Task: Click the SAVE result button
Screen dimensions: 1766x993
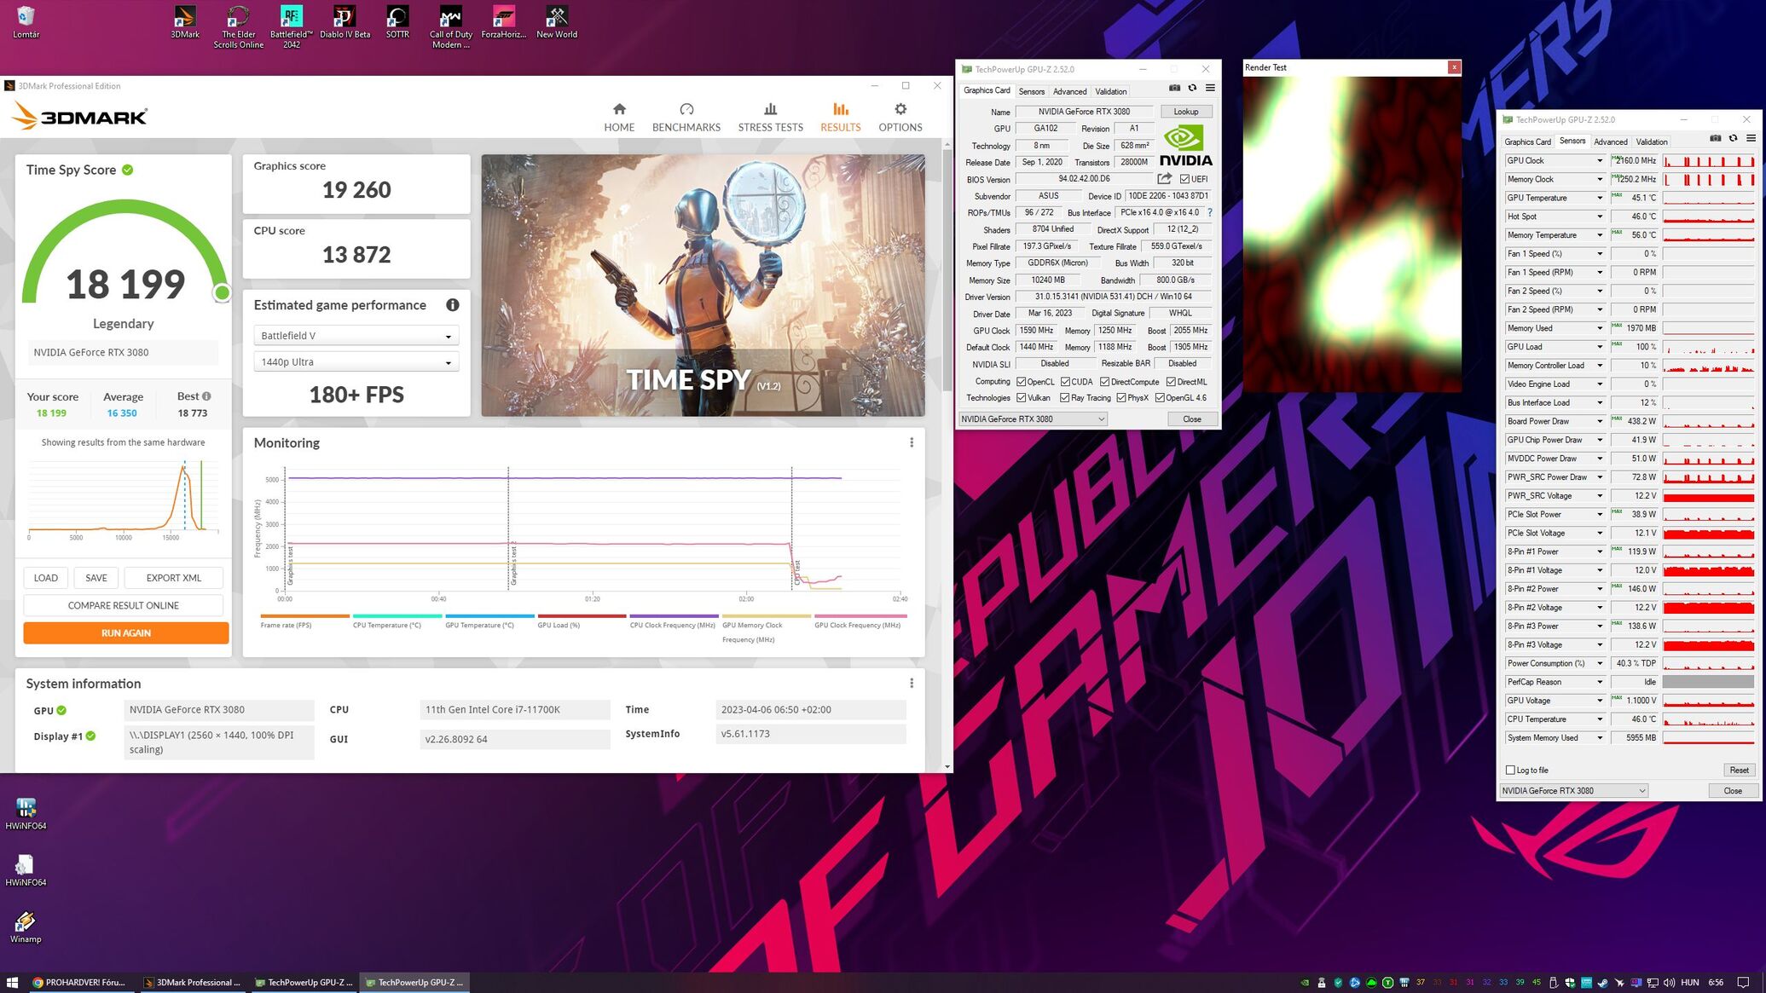Action: 96,578
